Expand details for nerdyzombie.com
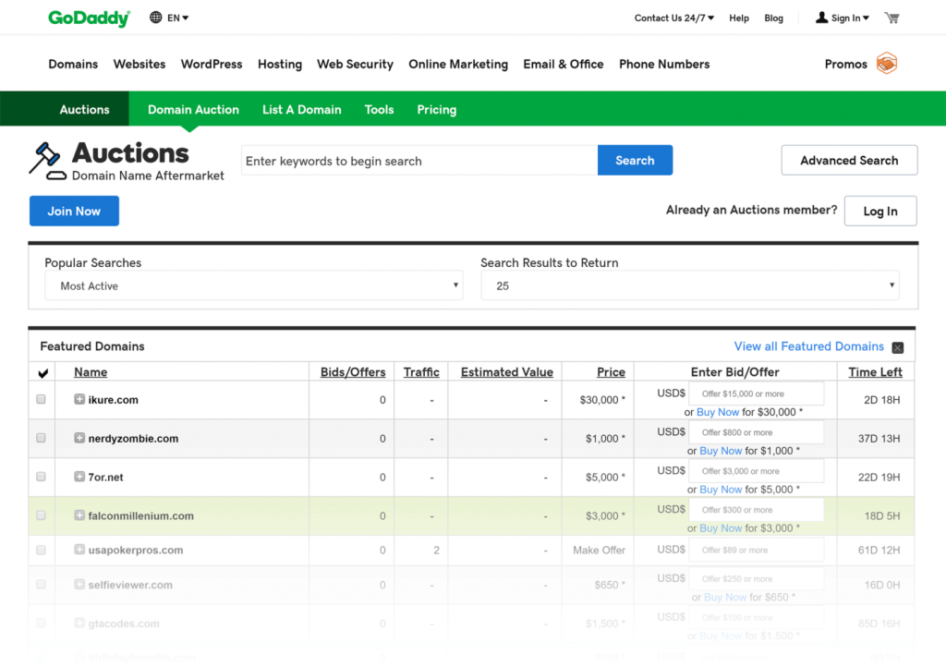Screen dimensions: 946x666 click(79, 437)
